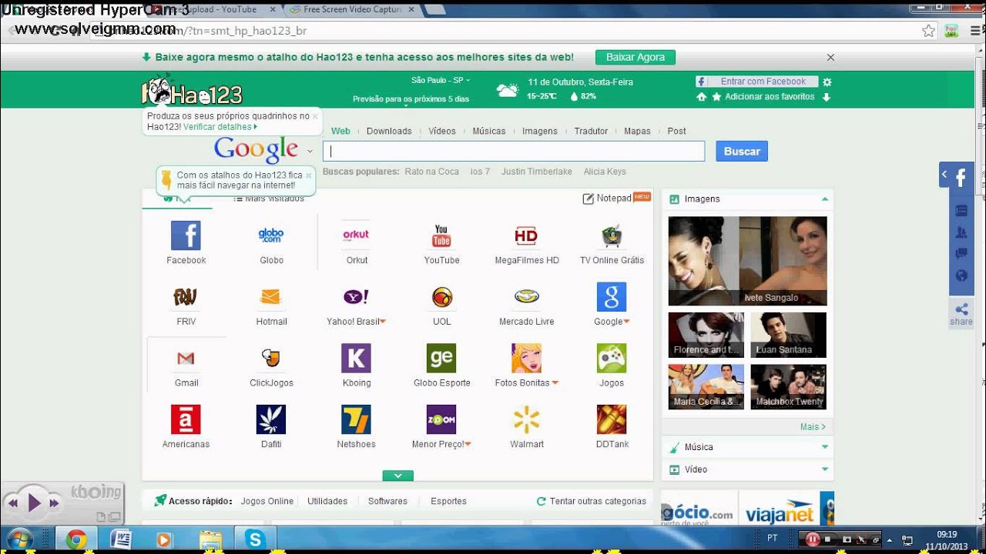Open the Jogos Online quick access link

pos(267,501)
